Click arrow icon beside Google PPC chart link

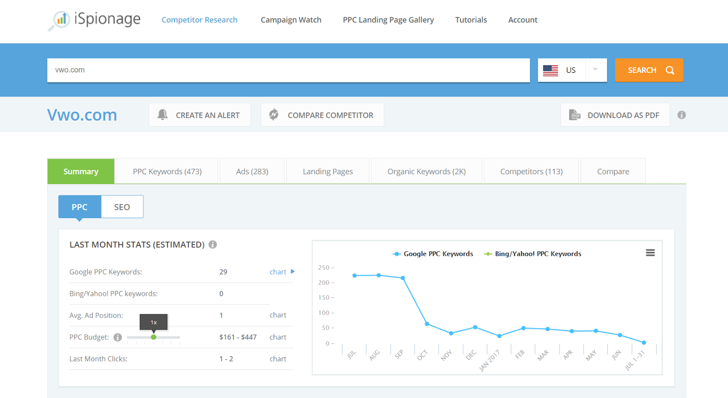(x=293, y=271)
